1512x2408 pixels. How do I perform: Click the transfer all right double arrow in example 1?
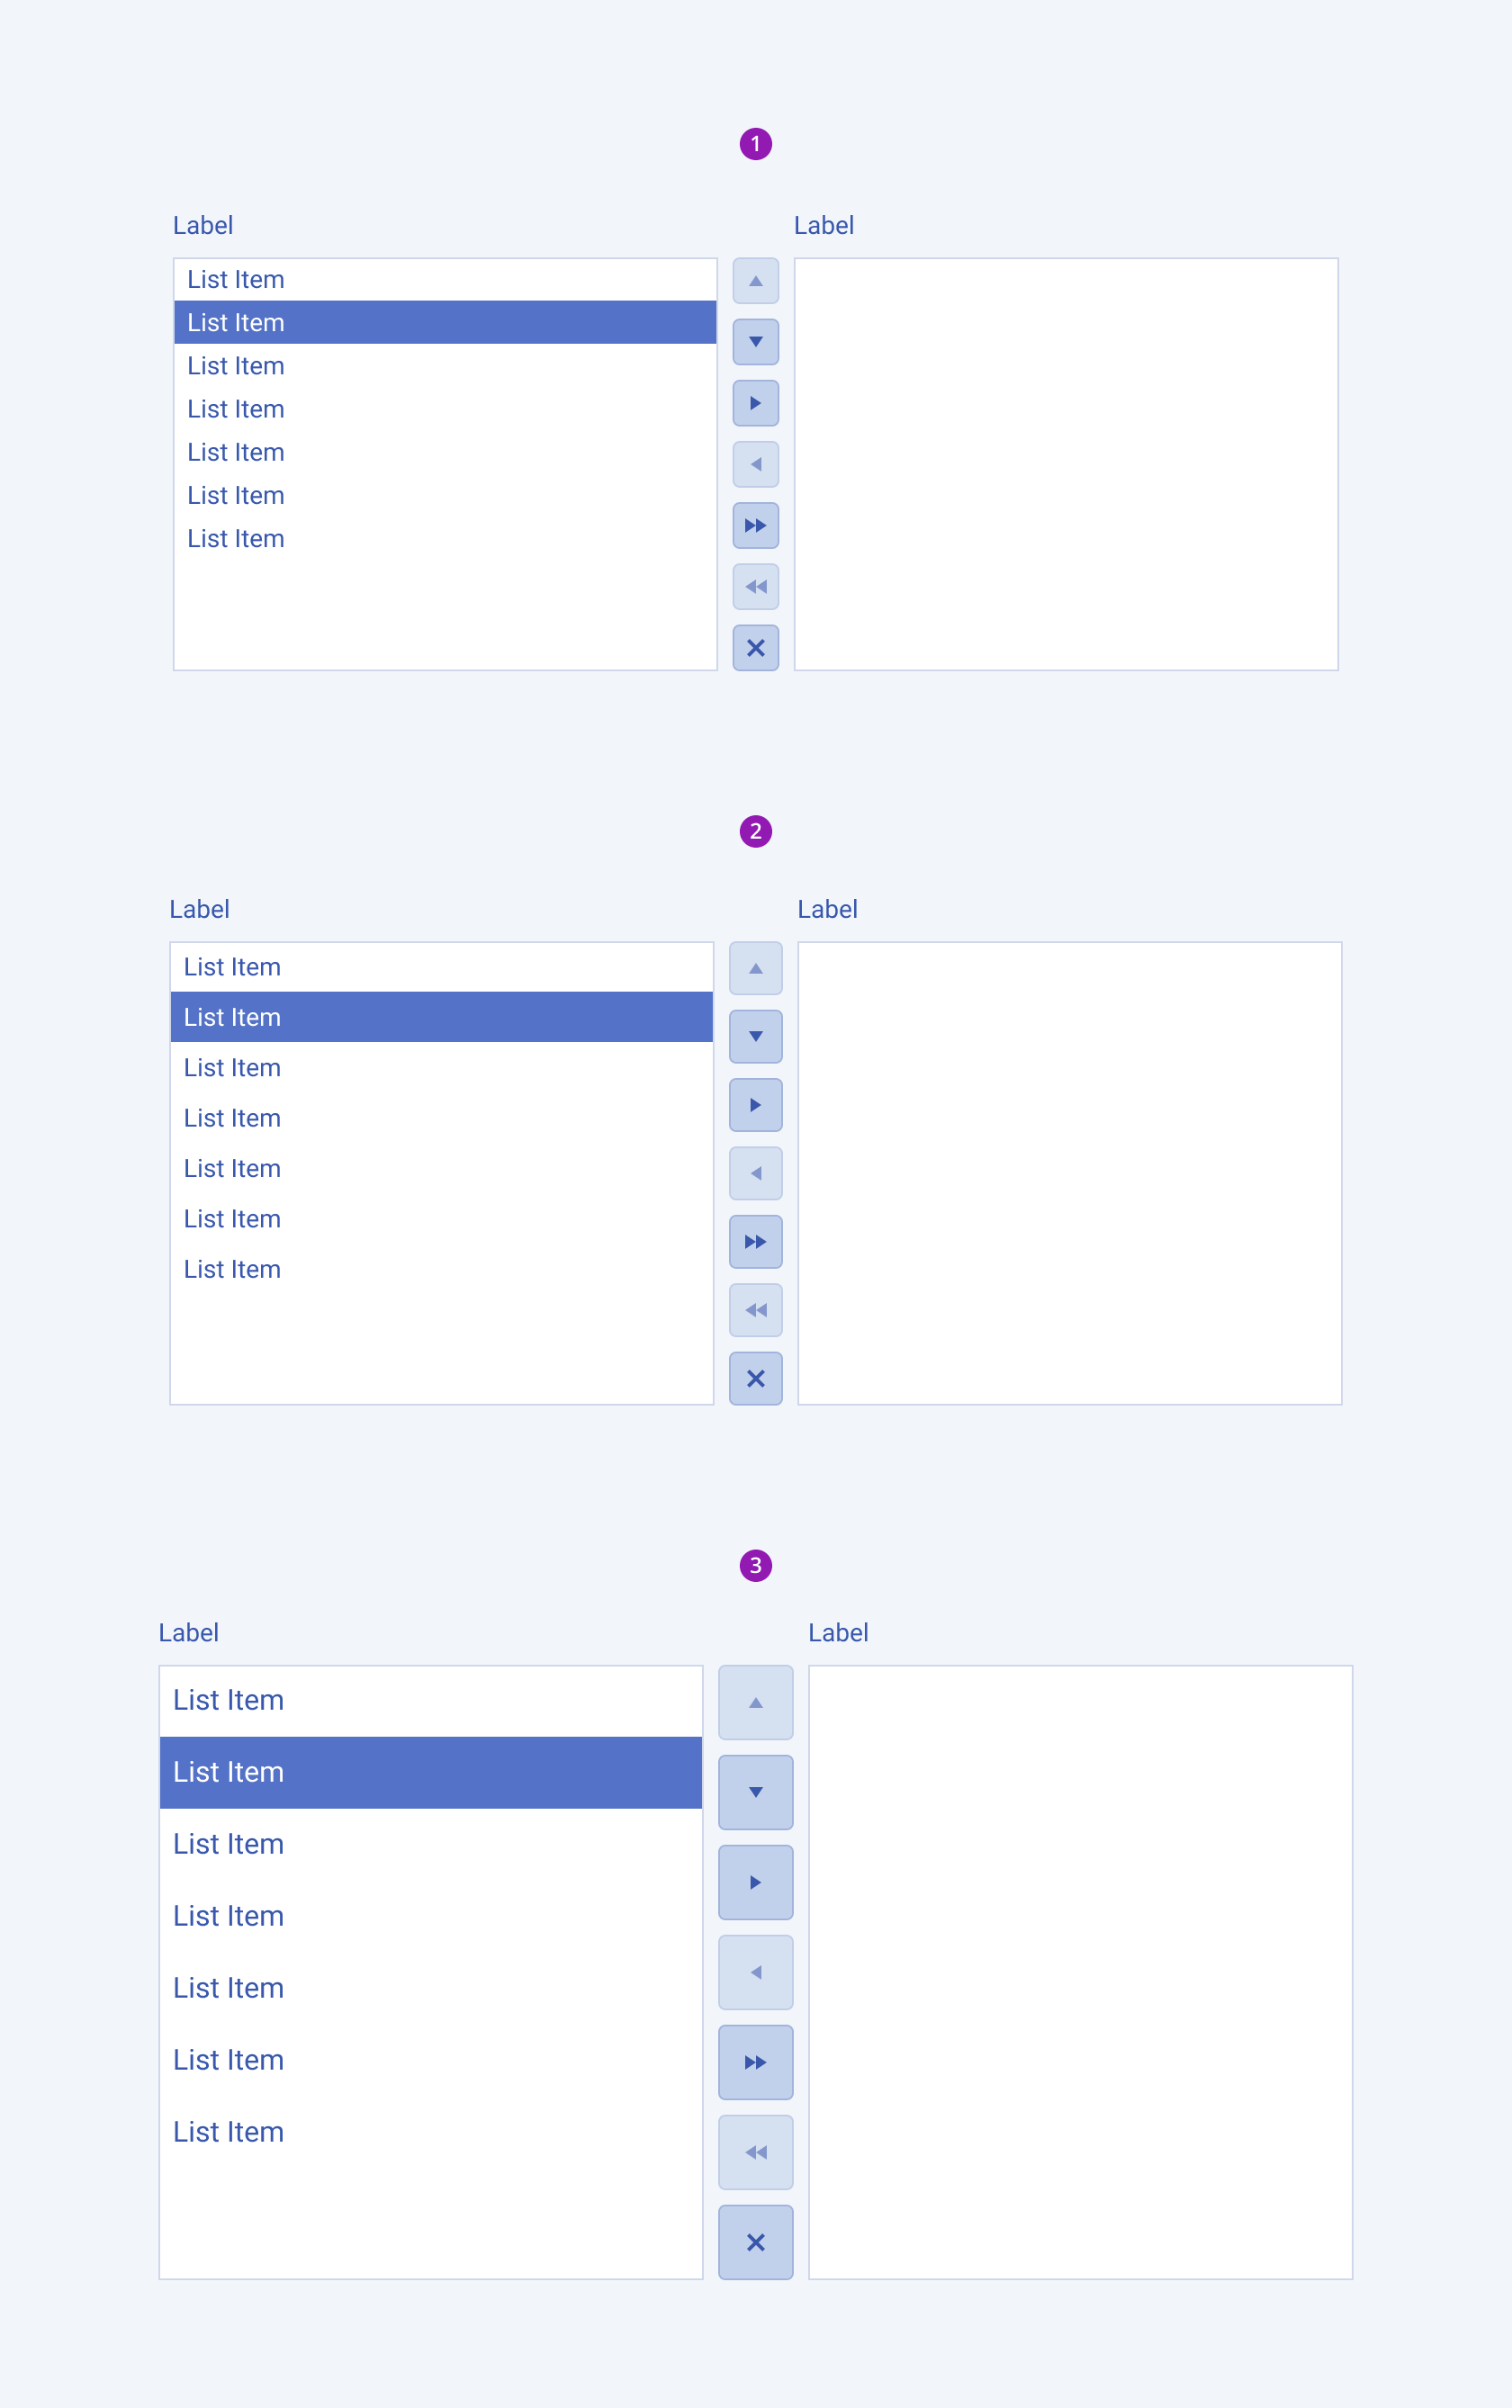point(755,525)
